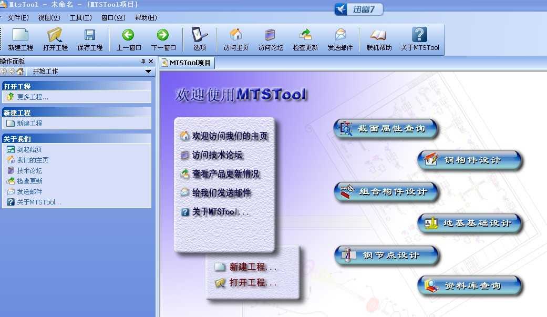This screenshot has height=317, width=547.
Task: Open the 截面属性查询 module button
Action: click(385, 128)
